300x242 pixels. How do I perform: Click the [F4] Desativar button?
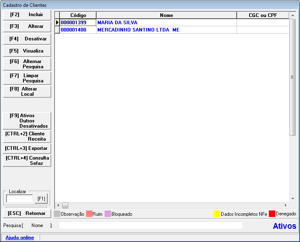(x=27, y=39)
